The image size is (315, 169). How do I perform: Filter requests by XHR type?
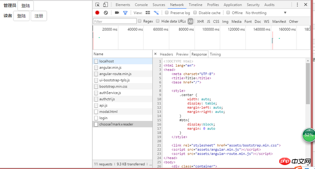(200, 22)
